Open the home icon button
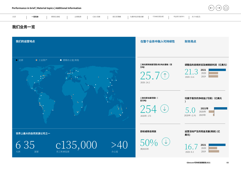This screenshot has width=241, height=171. pyautogui.click(x=226, y=8)
